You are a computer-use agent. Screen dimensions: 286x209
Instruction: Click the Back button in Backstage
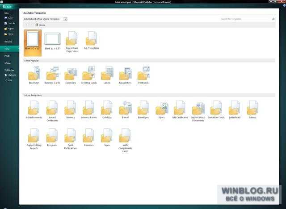click(x=7, y=7)
